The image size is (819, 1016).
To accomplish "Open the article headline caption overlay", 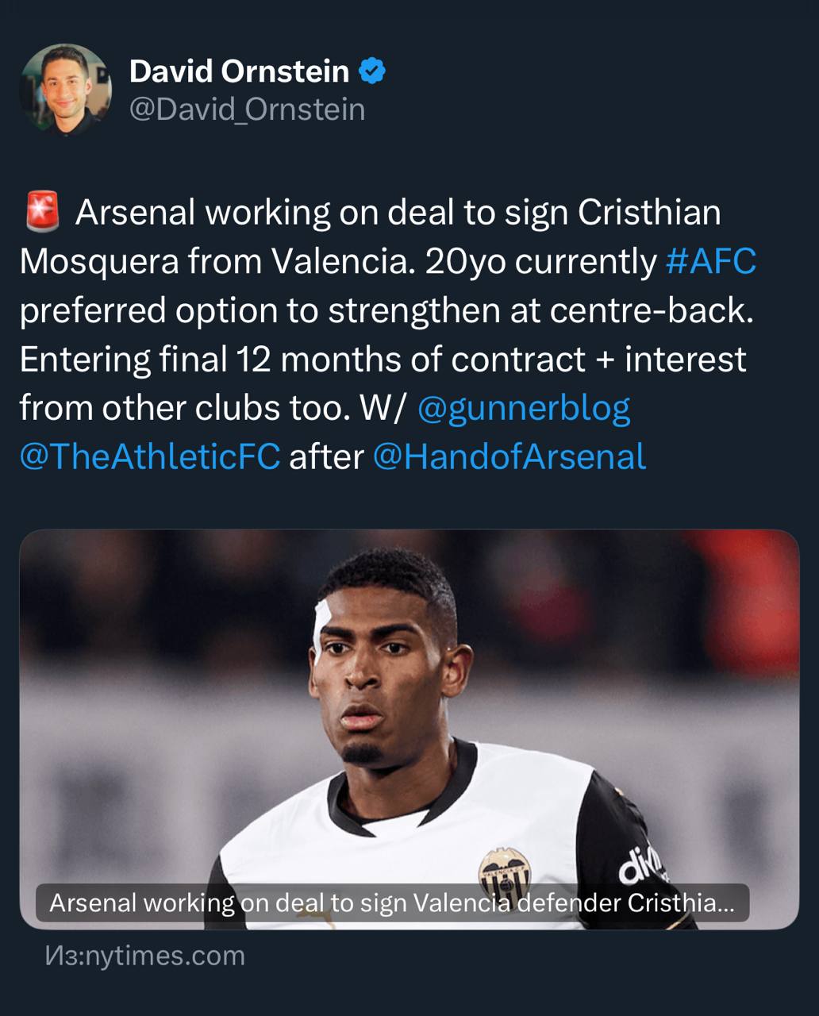I will coord(392,902).
